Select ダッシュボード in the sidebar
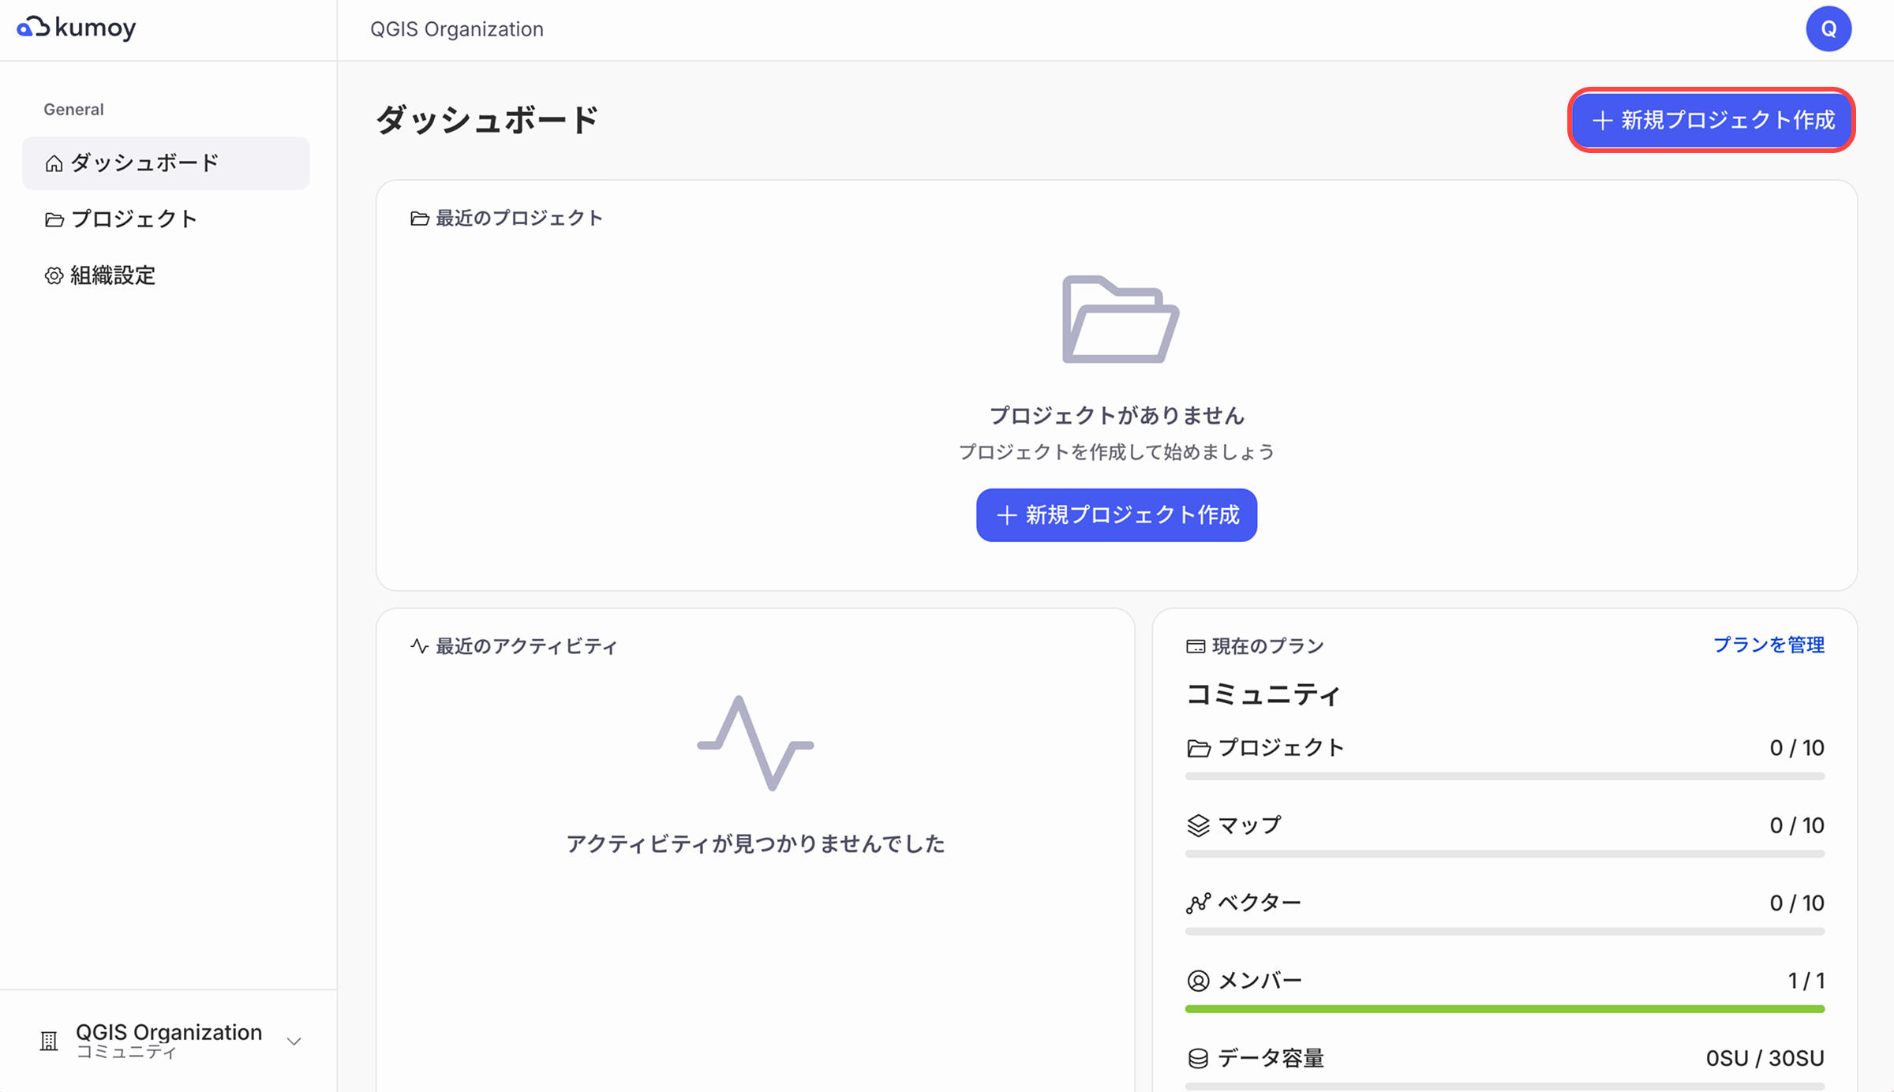Screen dimensions: 1894x1092 144,163
